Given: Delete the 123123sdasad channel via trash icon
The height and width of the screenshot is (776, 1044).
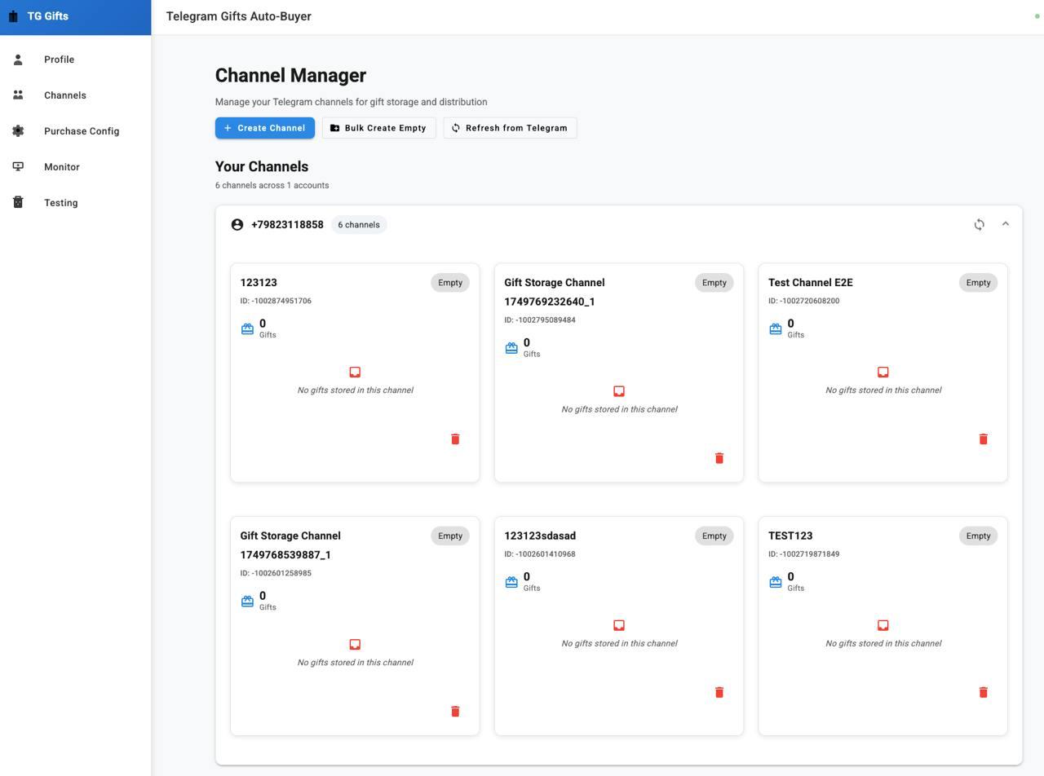Looking at the screenshot, I should [x=719, y=692].
